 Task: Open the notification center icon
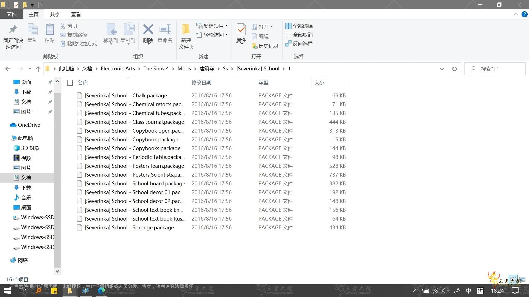tap(515, 291)
